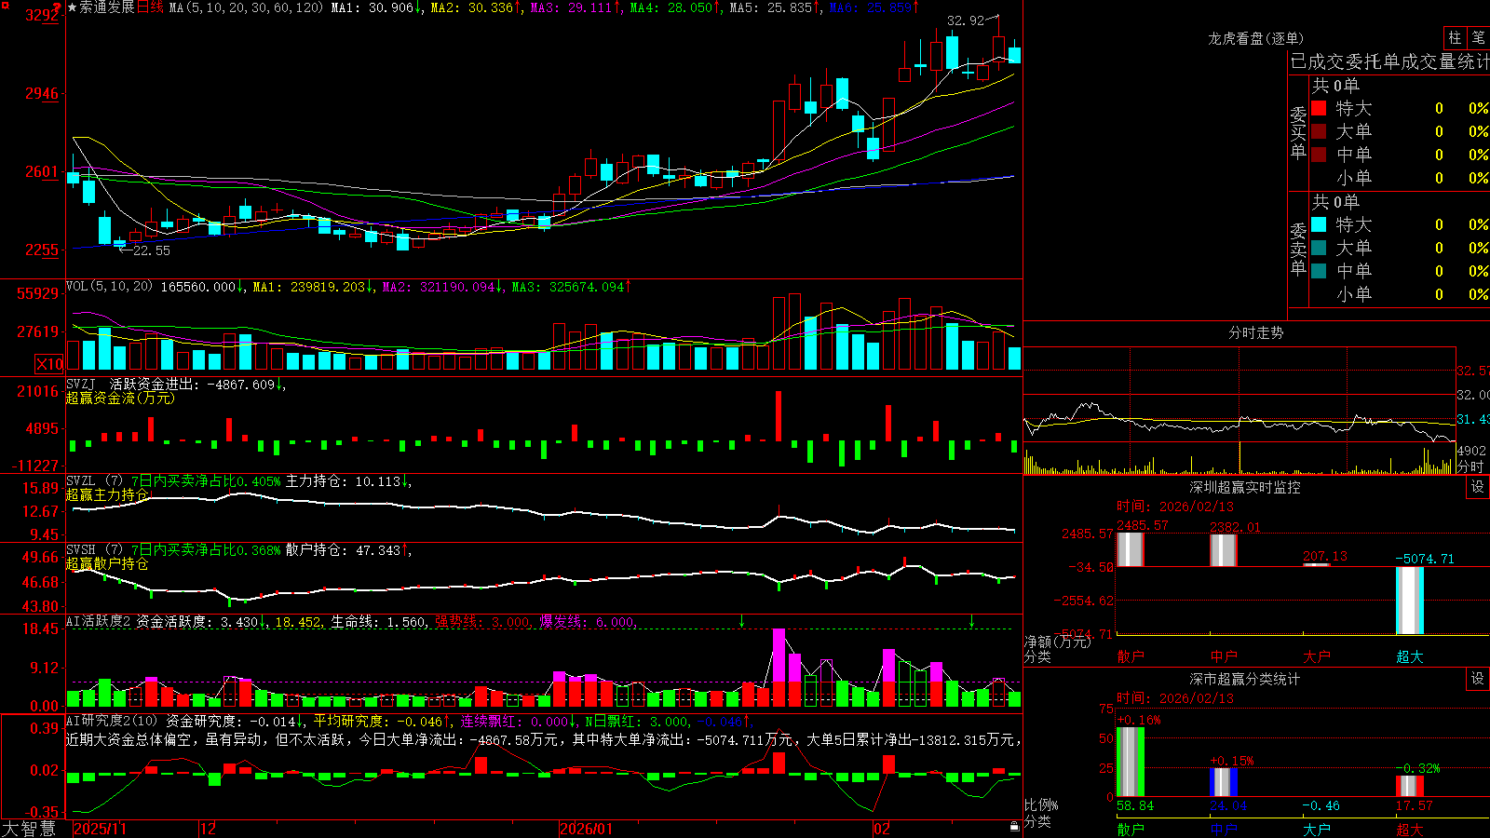This screenshot has width=1490, height=838.
Task: Click the red 强势线: 3.000 label
Action: pos(483,621)
